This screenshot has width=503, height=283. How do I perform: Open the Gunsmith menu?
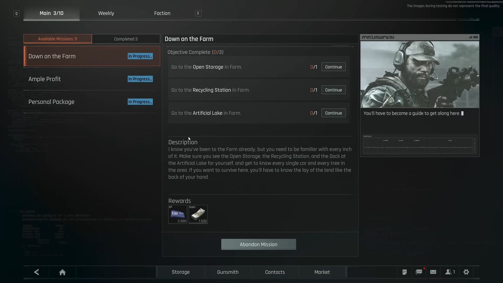point(228,272)
